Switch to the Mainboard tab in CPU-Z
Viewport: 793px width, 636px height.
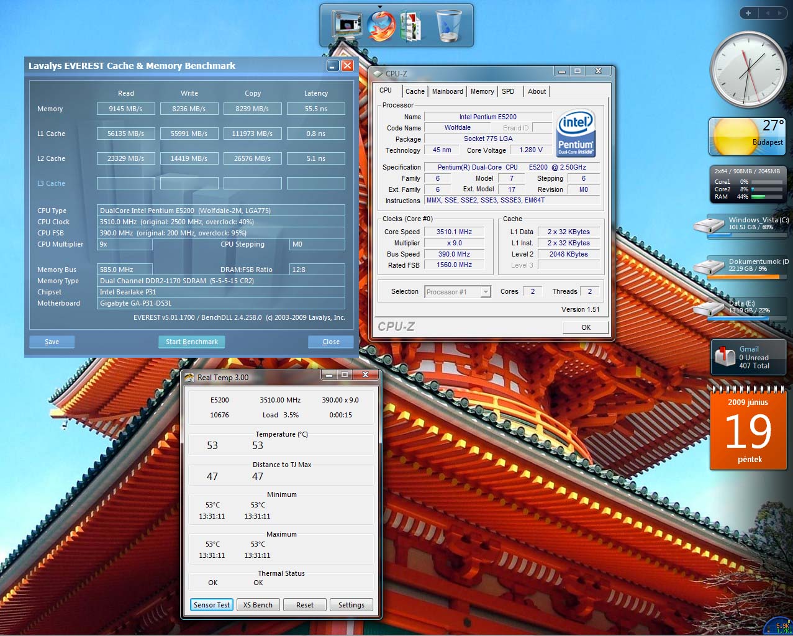448,91
